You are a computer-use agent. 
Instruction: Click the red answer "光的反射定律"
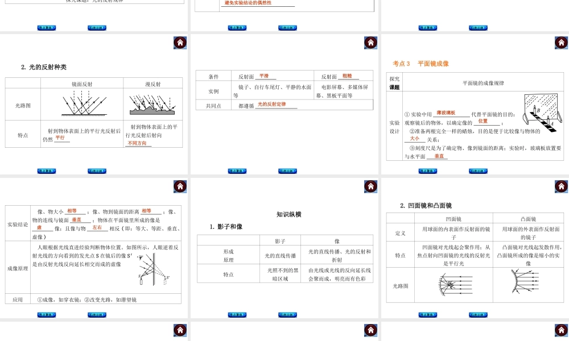[272, 105]
